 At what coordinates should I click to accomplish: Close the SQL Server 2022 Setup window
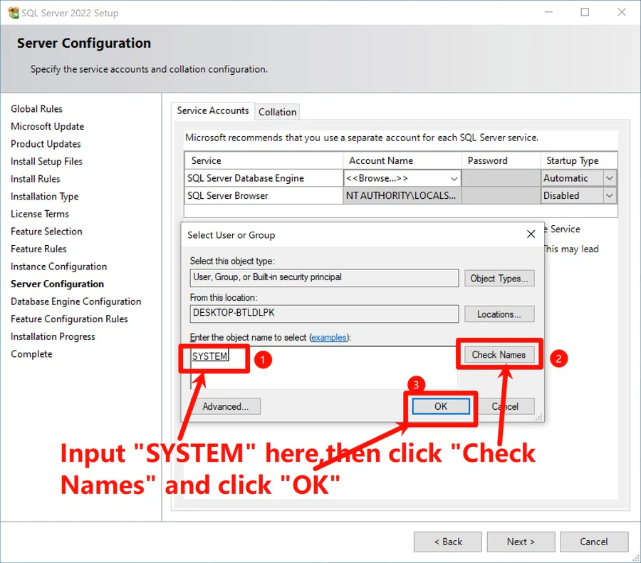(x=622, y=12)
